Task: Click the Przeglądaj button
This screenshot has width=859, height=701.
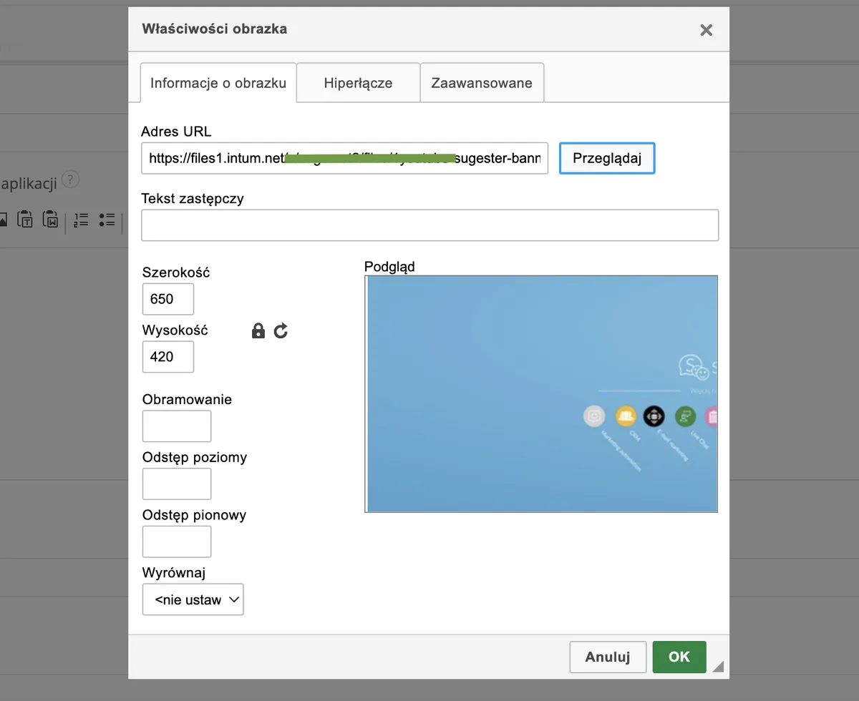Action: (x=607, y=159)
